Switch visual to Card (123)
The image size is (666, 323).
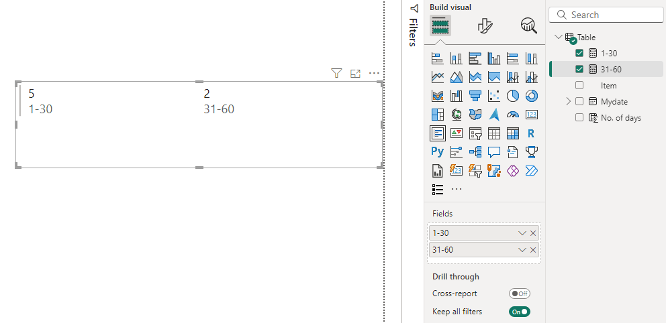531,115
